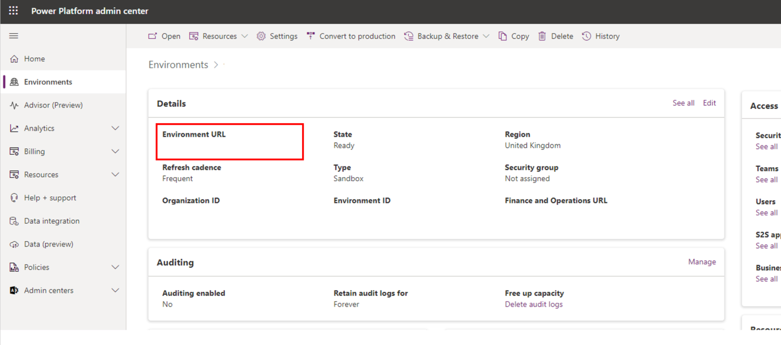Click the Delete trash can icon

543,36
